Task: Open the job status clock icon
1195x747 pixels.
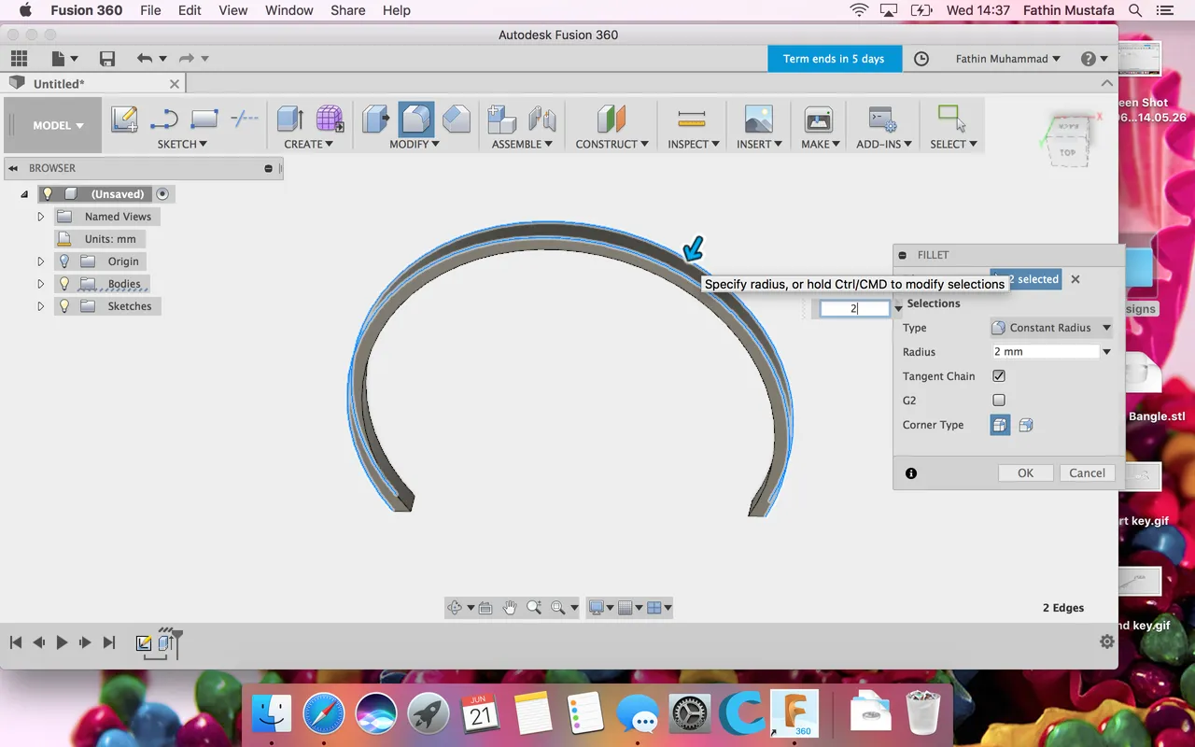Action: [921, 59]
